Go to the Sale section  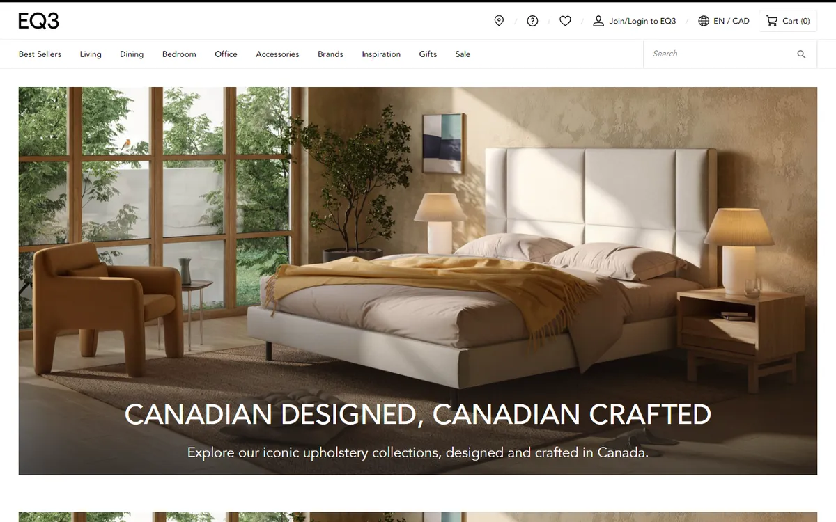point(463,54)
